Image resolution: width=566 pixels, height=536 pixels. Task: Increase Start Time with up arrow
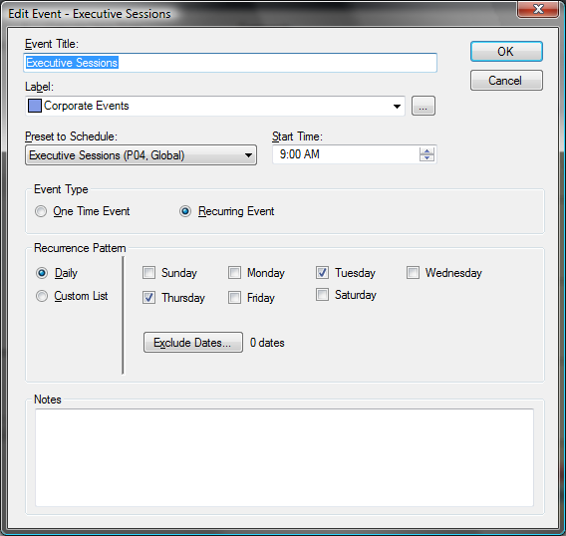point(427,151)
